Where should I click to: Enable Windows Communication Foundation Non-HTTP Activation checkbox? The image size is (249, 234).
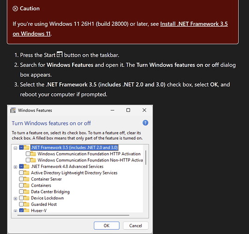[28, 160]
